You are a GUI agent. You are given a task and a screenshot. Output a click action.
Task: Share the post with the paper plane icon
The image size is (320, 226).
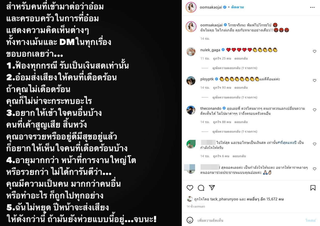212,188
